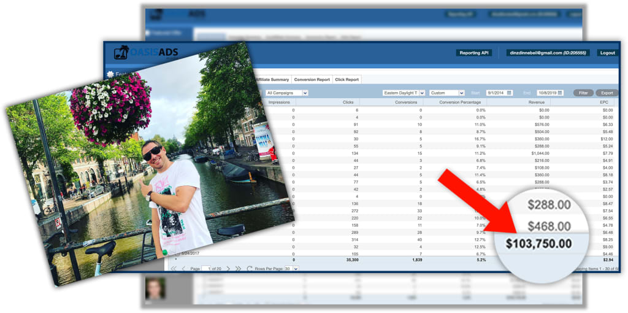This screenshot has height=313, width=628.
Task: Select the 12.7% conversion percentage cell
Action: tap(480, 240)
